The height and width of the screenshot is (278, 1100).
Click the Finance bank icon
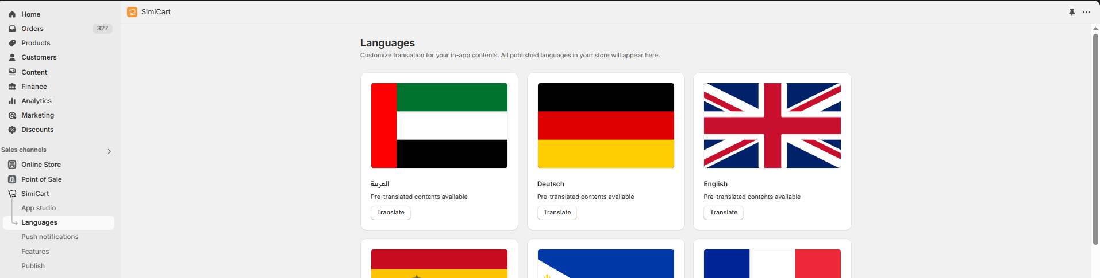point(12,87)
